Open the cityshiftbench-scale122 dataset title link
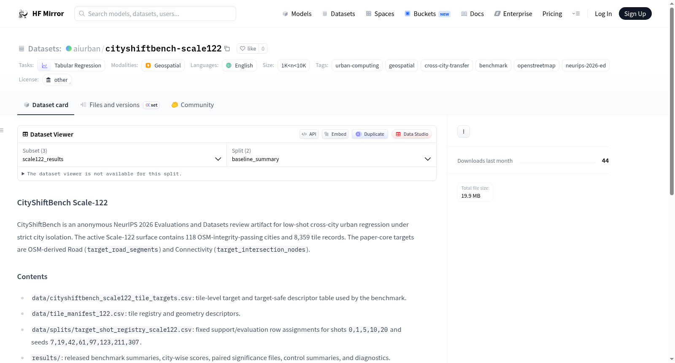This screenshot has height=363, width=675. tap(163, 48)
